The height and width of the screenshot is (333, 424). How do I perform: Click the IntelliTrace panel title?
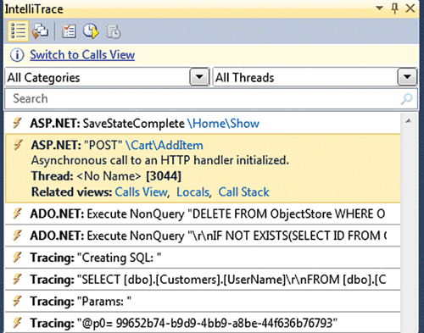click(x=34, y=9)
